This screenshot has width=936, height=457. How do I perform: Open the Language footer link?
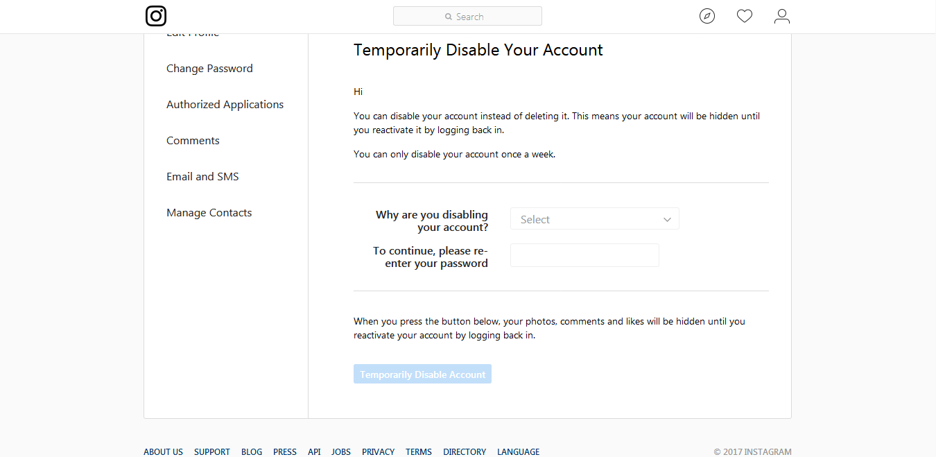point(518,451)
